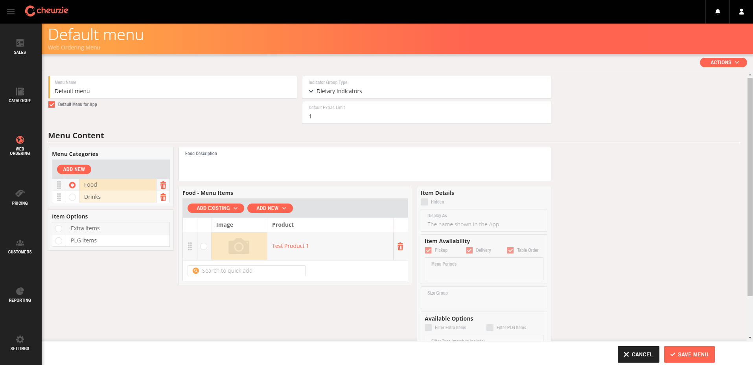
Task: Toggle Filter PLG Items checkbox
Action: pyautogui.click(x=490, y=328)
